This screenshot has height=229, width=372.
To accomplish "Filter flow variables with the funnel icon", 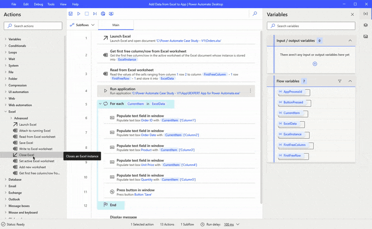I will pyautogui.click(x=340, y=81).
